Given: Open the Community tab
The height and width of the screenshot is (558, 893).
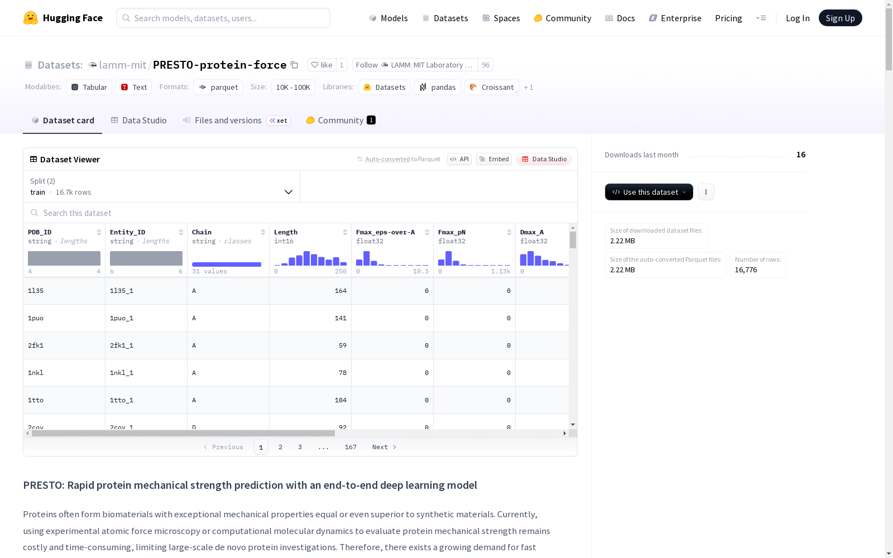Looking at the screenshot, I should pos(340,121).
